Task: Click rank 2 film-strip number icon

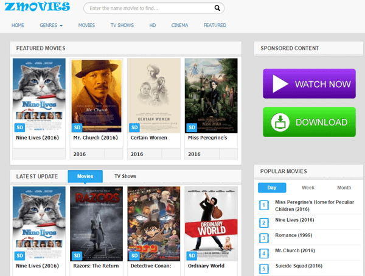Action: point(264,223)
